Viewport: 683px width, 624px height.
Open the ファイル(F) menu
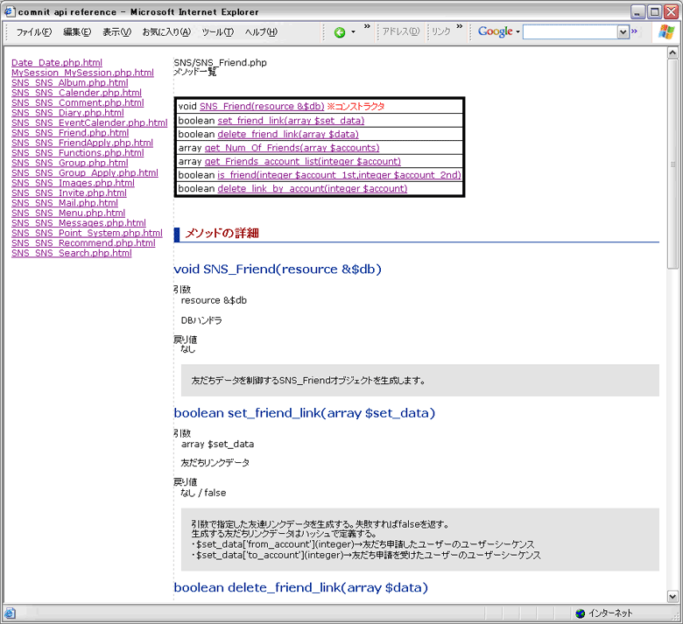[34, 32]
